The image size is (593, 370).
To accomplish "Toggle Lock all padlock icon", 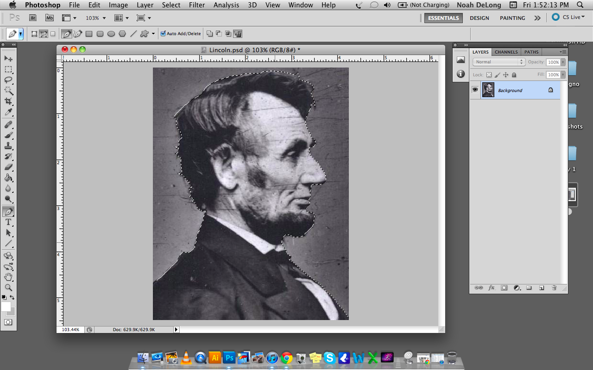I will 514,74.
